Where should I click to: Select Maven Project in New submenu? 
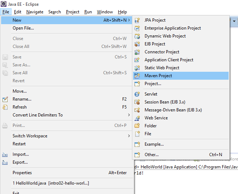click(181, 76)
